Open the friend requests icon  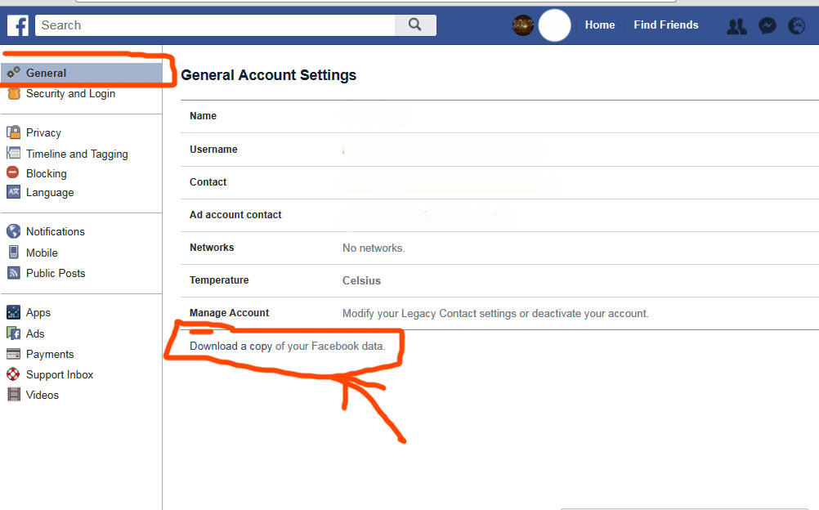pos(736,25)
